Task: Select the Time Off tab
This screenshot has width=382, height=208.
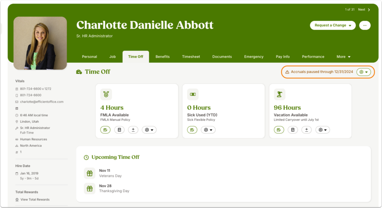Action: (x=136, y=57)
